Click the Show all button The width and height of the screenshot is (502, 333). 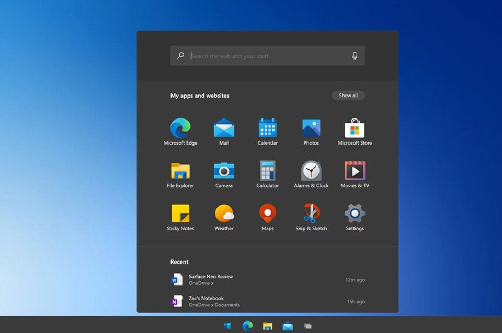point(348,96)
